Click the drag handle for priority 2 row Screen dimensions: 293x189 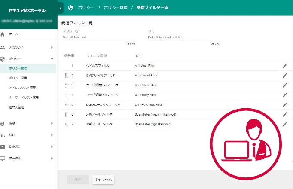pyautogui.click(x=66, y=75)
